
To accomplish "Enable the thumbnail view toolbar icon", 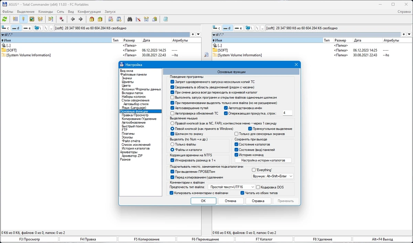I will tap(32, 19).
